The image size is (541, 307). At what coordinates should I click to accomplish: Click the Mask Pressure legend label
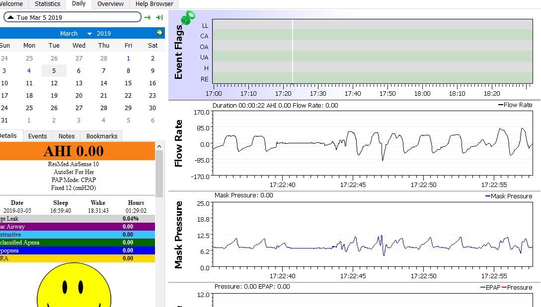click(509, 196)
